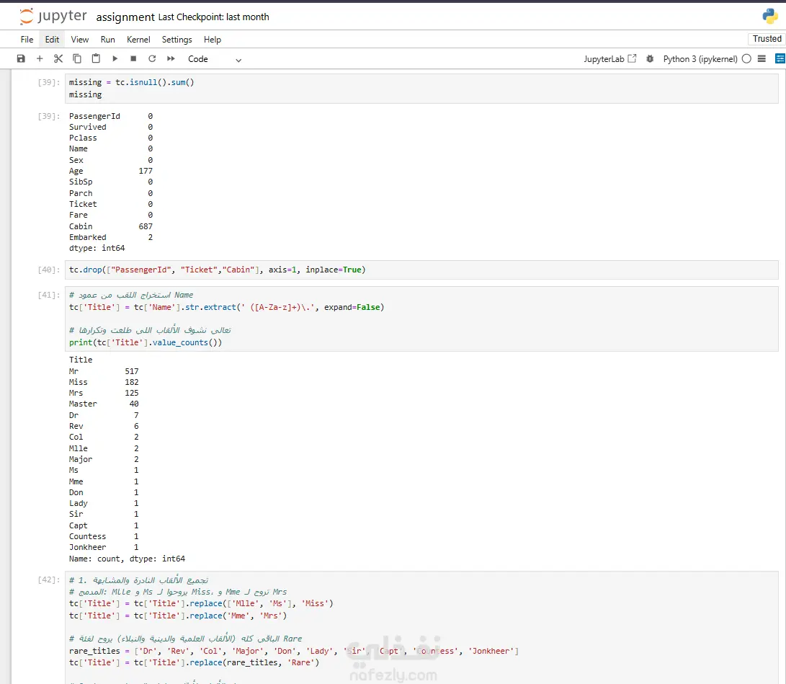This screenshot has height=684, width=786.
Task: Click into cell 41 extracting Title
Action: pyautogui.click(x=421, y=319)
